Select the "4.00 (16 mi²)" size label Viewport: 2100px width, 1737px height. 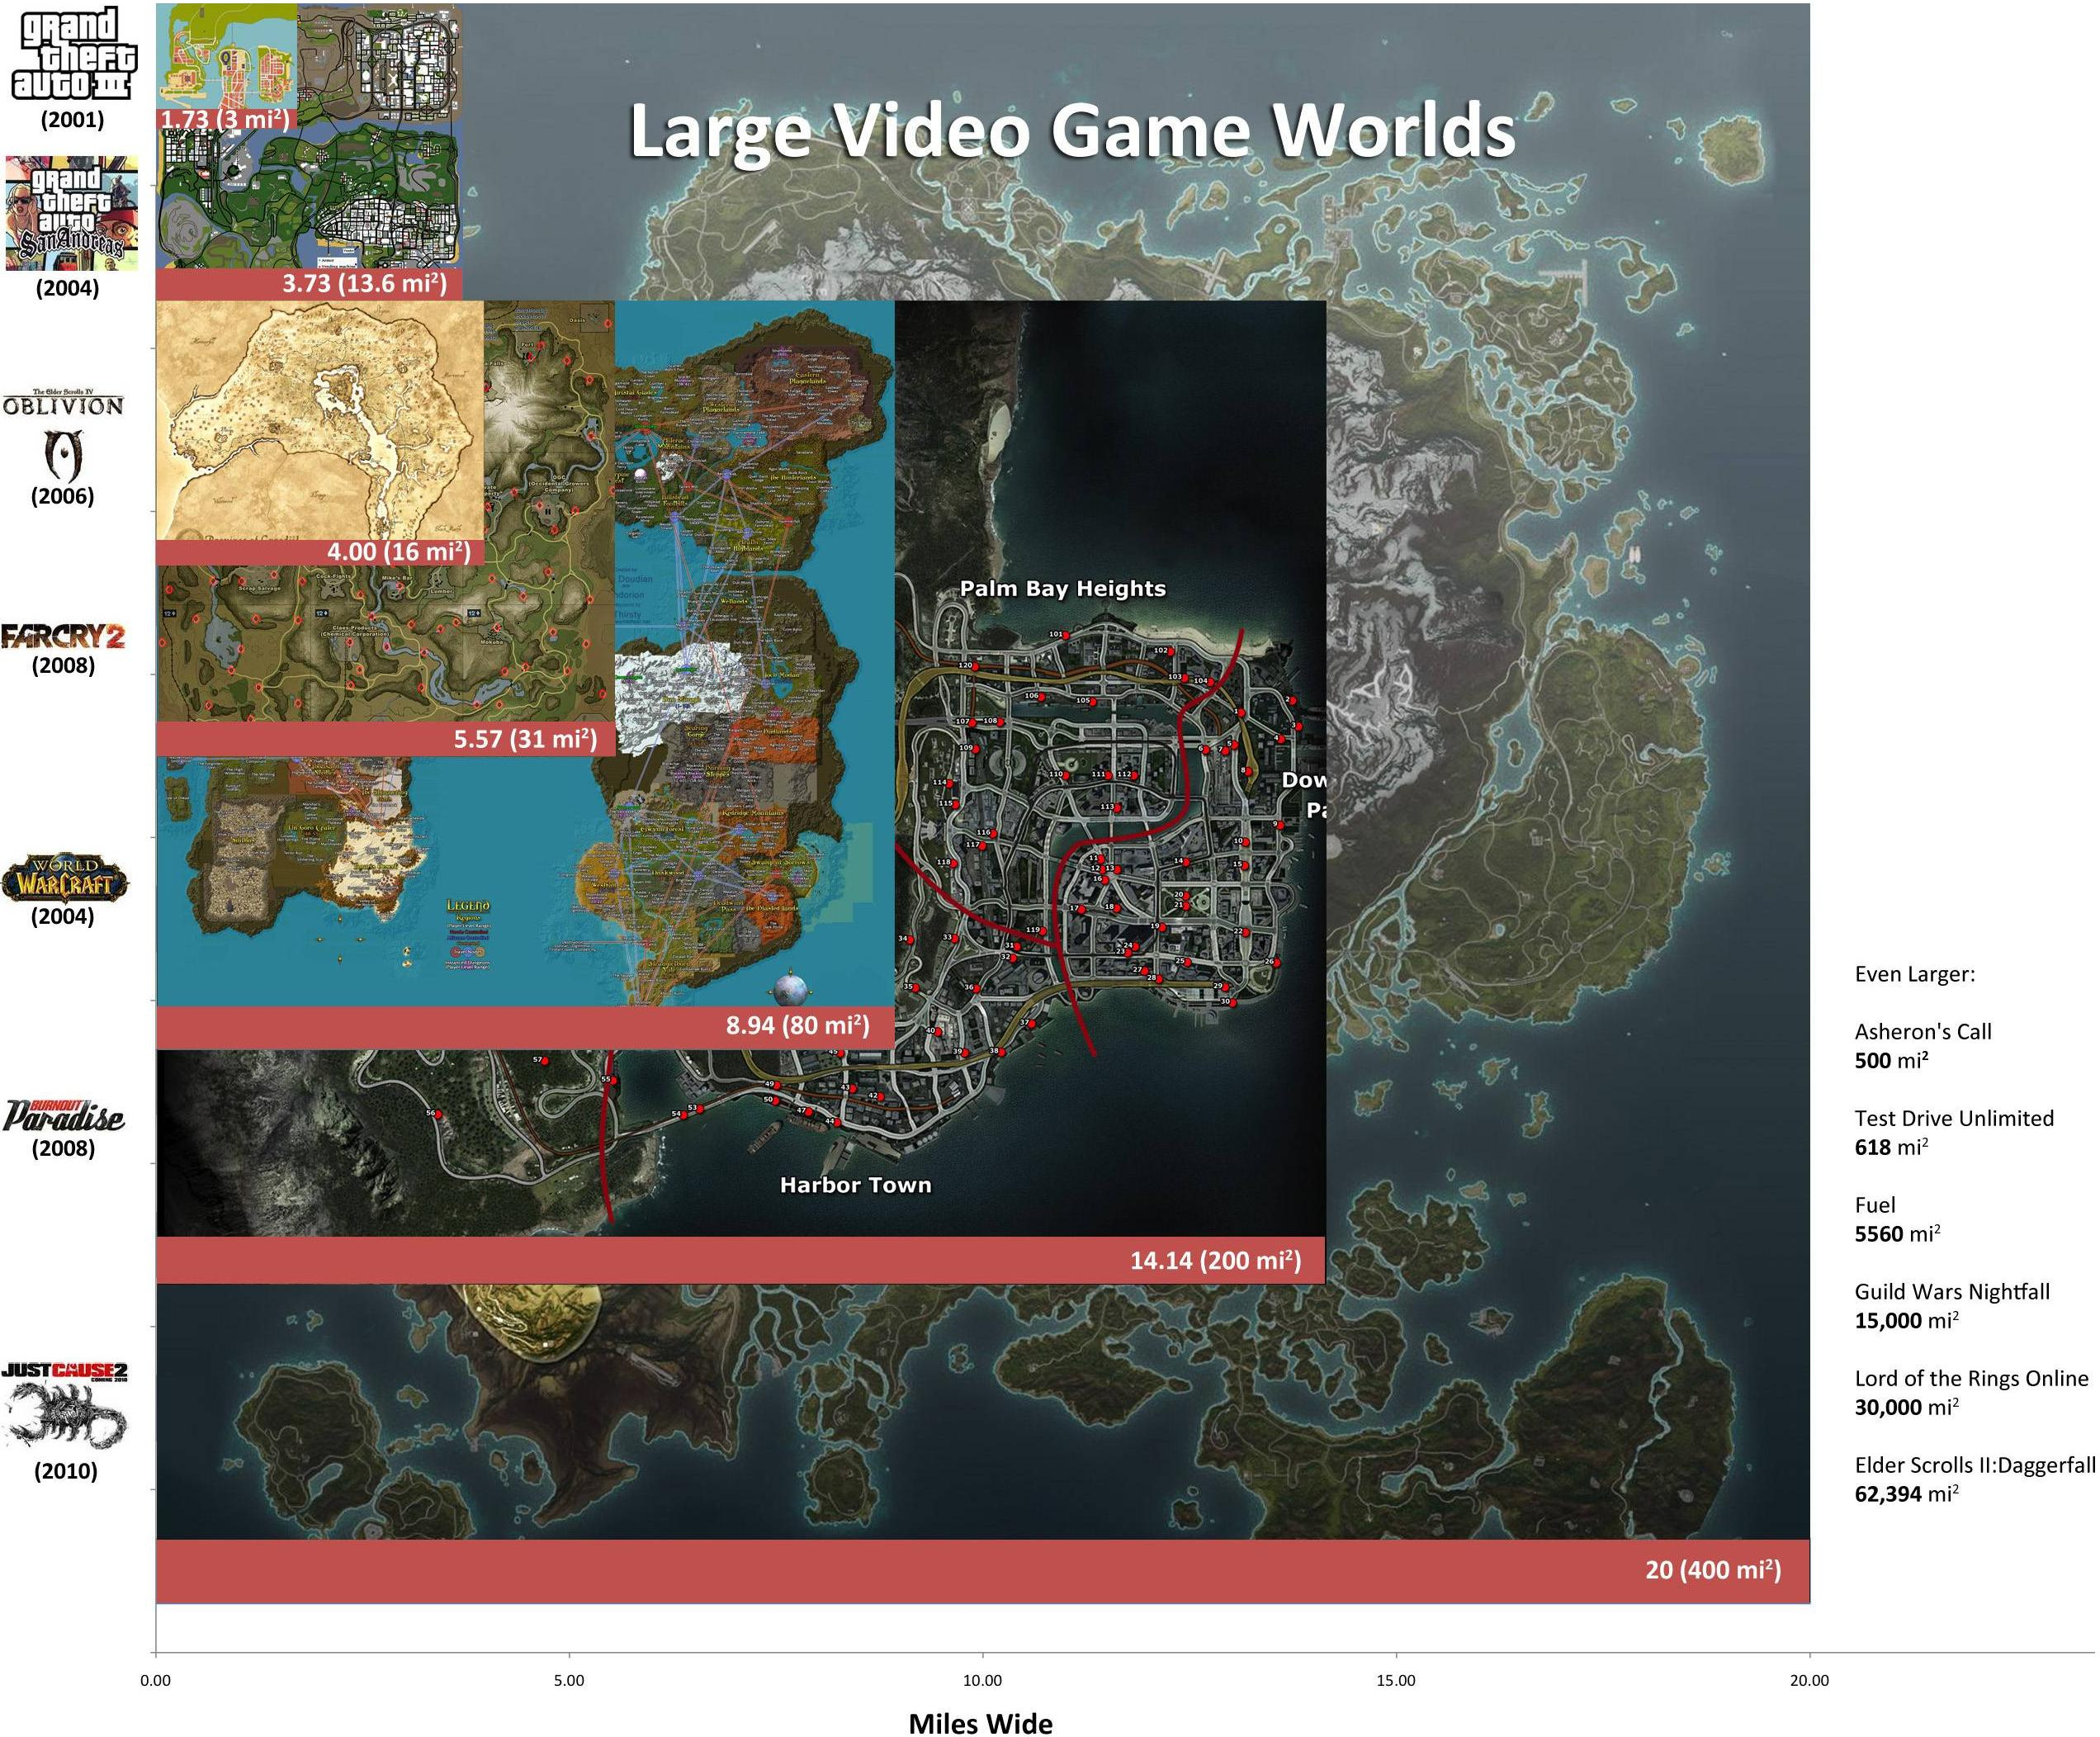[399, 551]
